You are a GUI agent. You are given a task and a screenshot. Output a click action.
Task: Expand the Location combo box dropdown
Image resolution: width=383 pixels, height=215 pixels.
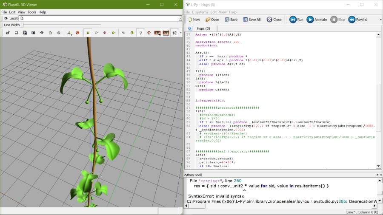[x=180, y=19]
